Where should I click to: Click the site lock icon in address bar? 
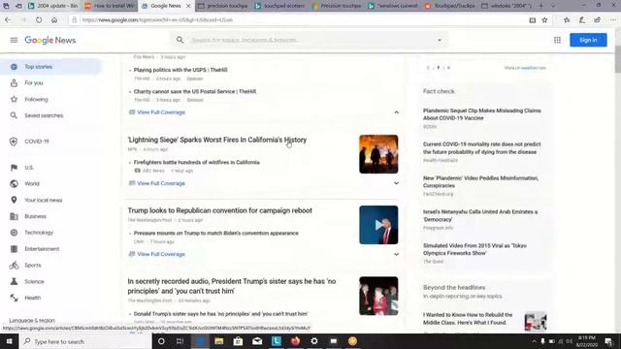74,19
